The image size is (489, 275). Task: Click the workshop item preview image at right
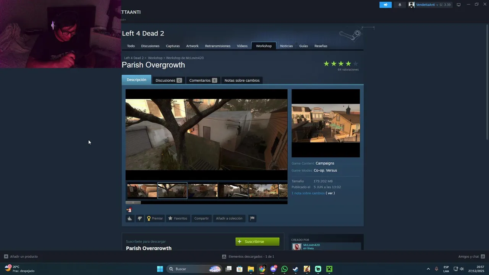point(325,123)
